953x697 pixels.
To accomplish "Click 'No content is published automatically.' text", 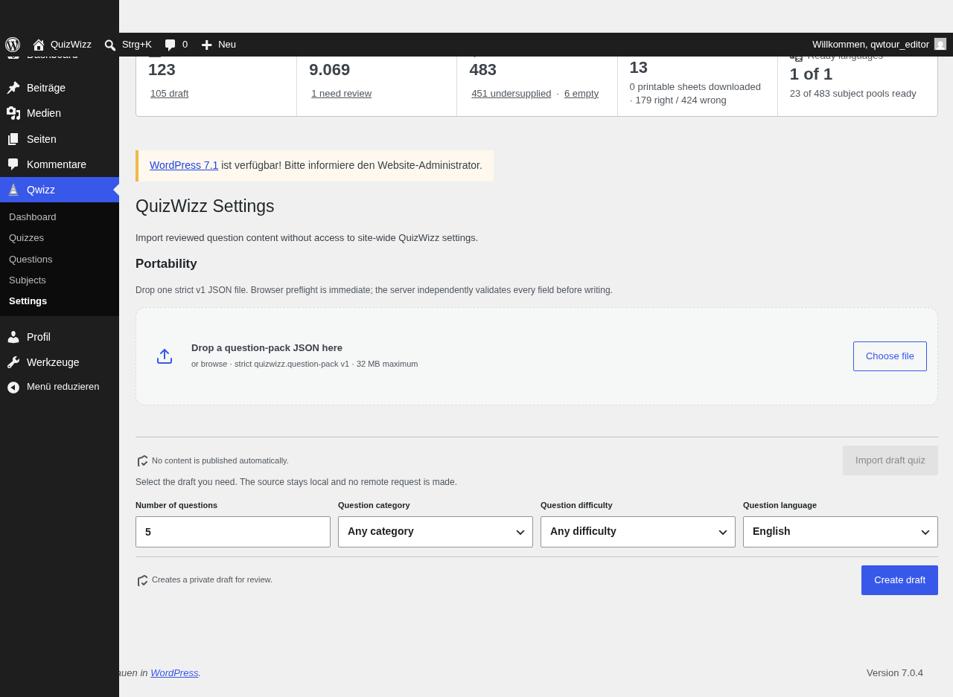I will tap(220, 461).
